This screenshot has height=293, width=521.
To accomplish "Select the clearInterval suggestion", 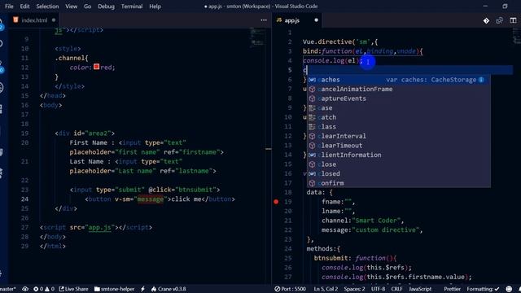I will (398, 136).
